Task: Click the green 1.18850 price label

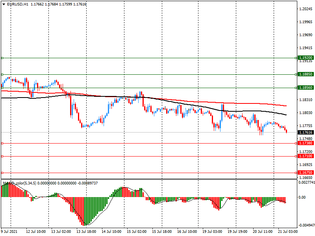Action: (x=305, y=74)
